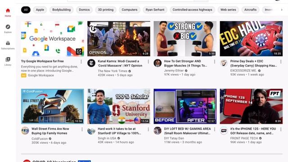The image size is (288, 162).
Task: Visit DIY Tatay Dan channel name
Action: [174, 138]
